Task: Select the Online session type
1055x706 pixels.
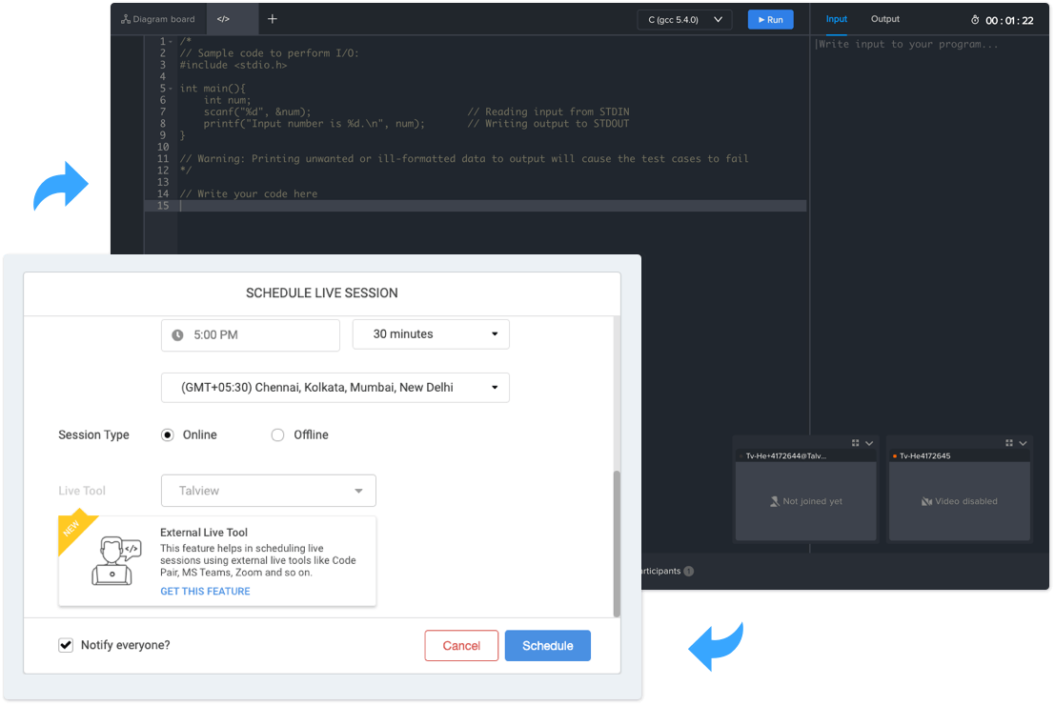Action: pos(168,435)
